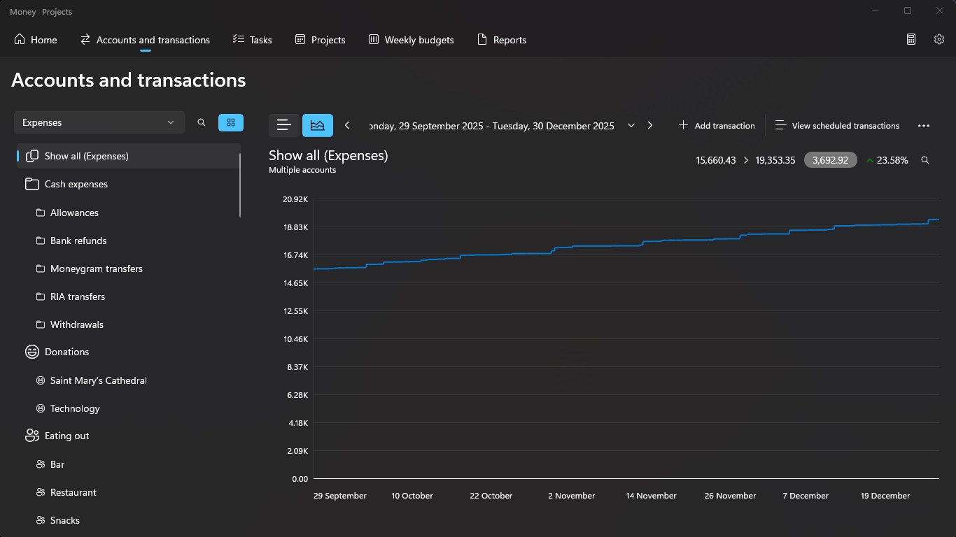Screen dimensions: 956x537
Task: Select the Donations category icon
Action: point(32,352)
